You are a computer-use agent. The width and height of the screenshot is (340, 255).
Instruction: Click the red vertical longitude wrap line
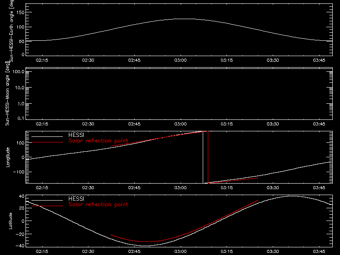click(x=208, y=157)
